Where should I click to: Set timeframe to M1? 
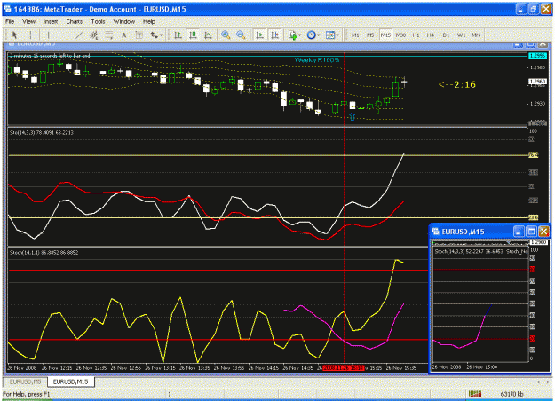coord(355,35)
